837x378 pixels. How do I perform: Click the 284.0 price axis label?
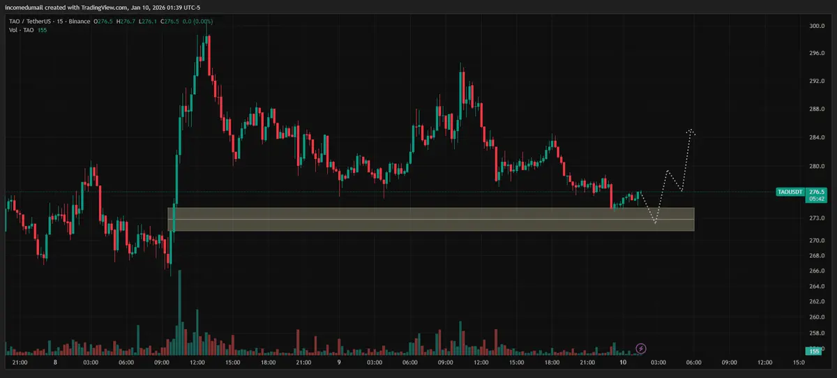point(817,137)
